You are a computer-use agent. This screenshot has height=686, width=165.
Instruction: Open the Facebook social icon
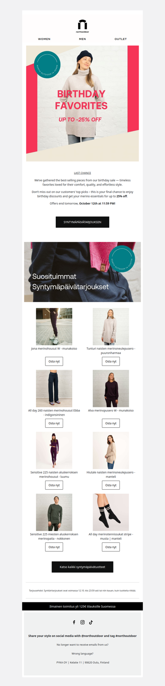click(x=74, y=622)
